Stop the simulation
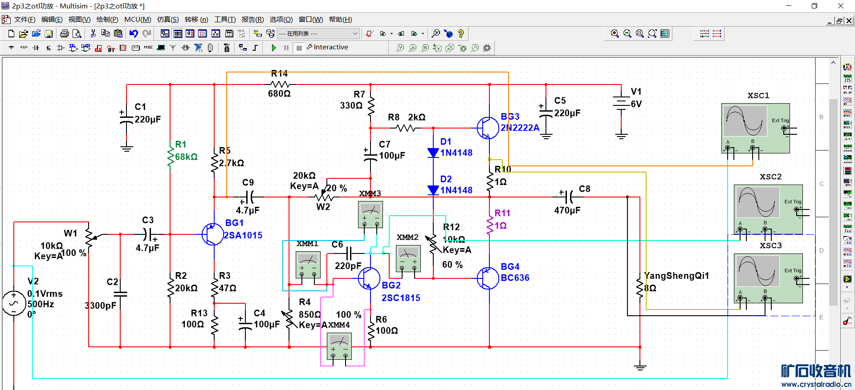855x390 pixels. [x=299, y=48]
